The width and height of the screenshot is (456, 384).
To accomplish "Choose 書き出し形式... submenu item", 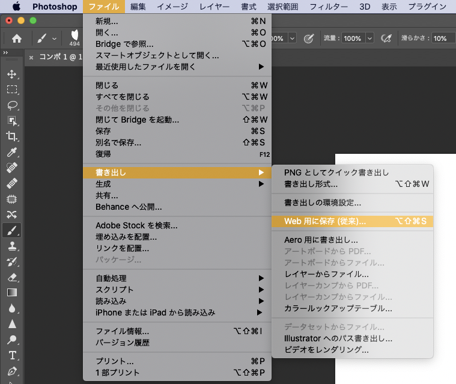I will (353, 184).
